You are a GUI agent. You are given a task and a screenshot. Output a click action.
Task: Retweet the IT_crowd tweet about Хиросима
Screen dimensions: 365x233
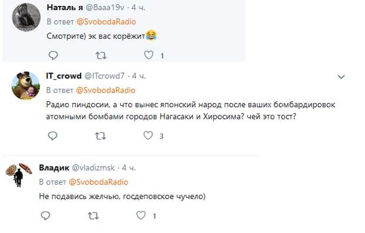(100, 136)
